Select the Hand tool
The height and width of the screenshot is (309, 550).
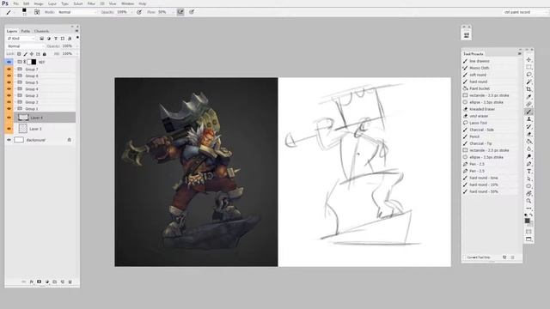[529, 193]
